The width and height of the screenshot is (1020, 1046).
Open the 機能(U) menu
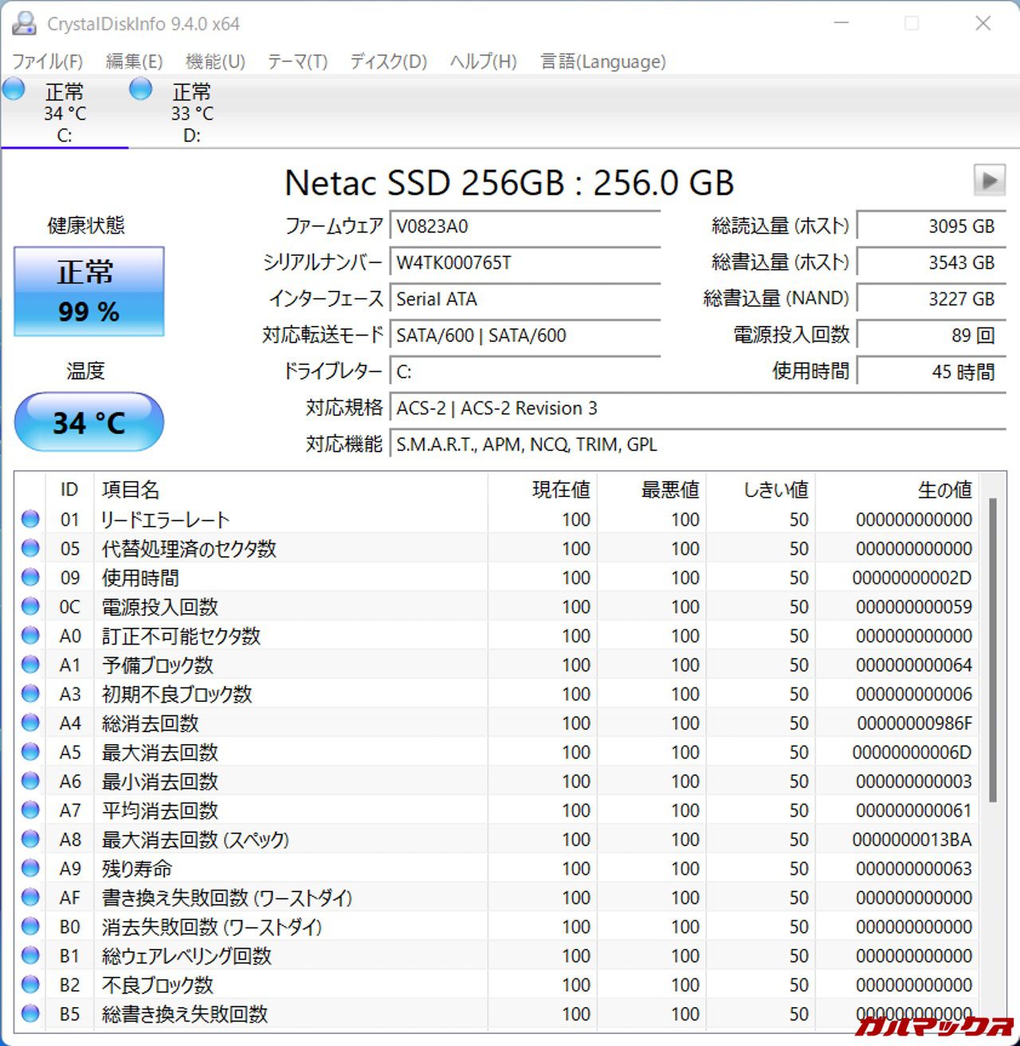pos(215,61)
